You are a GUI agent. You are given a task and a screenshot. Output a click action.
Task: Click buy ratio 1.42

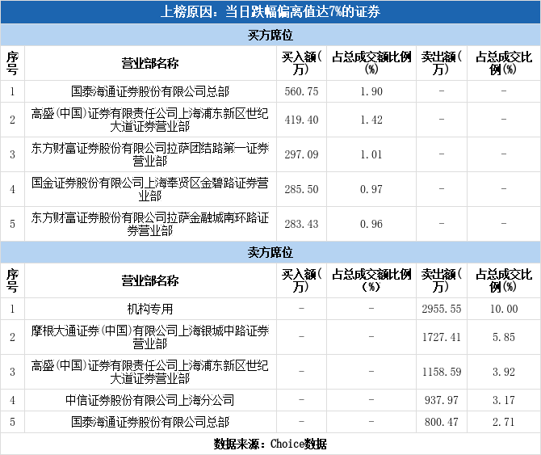371,120
